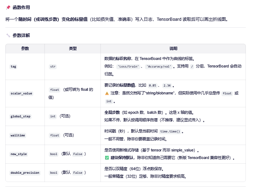Viewport: 272px width, 187px height.
Task: Select the 函数作用 heading text
Action: point(21,8)
